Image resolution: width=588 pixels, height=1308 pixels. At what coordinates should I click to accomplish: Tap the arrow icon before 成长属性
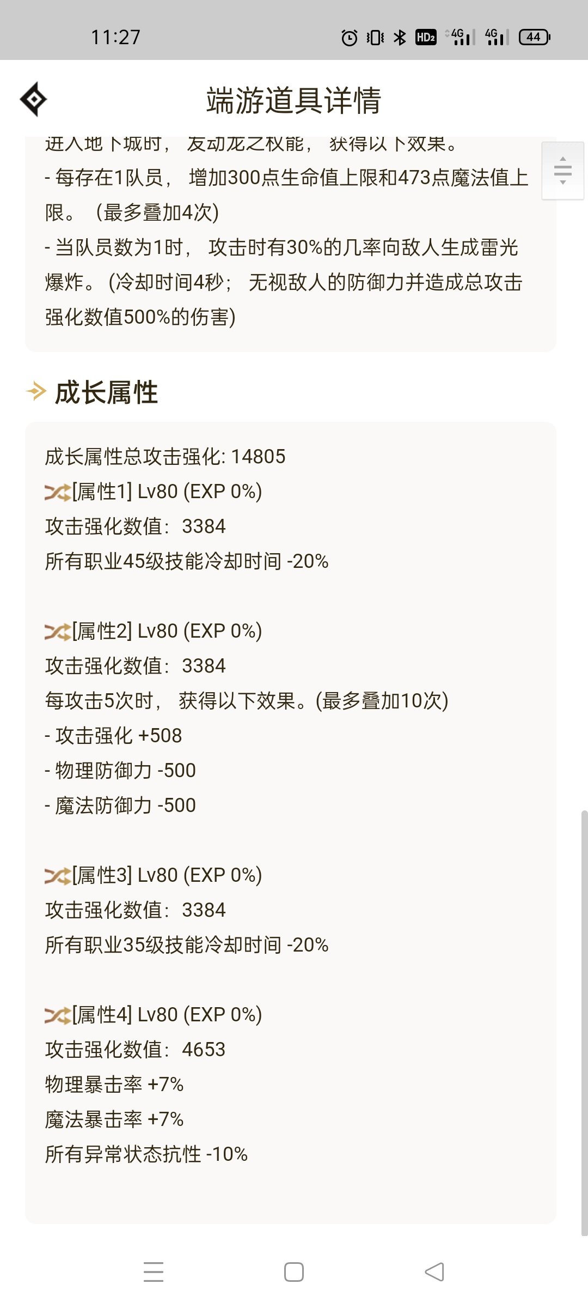point(36,391)
